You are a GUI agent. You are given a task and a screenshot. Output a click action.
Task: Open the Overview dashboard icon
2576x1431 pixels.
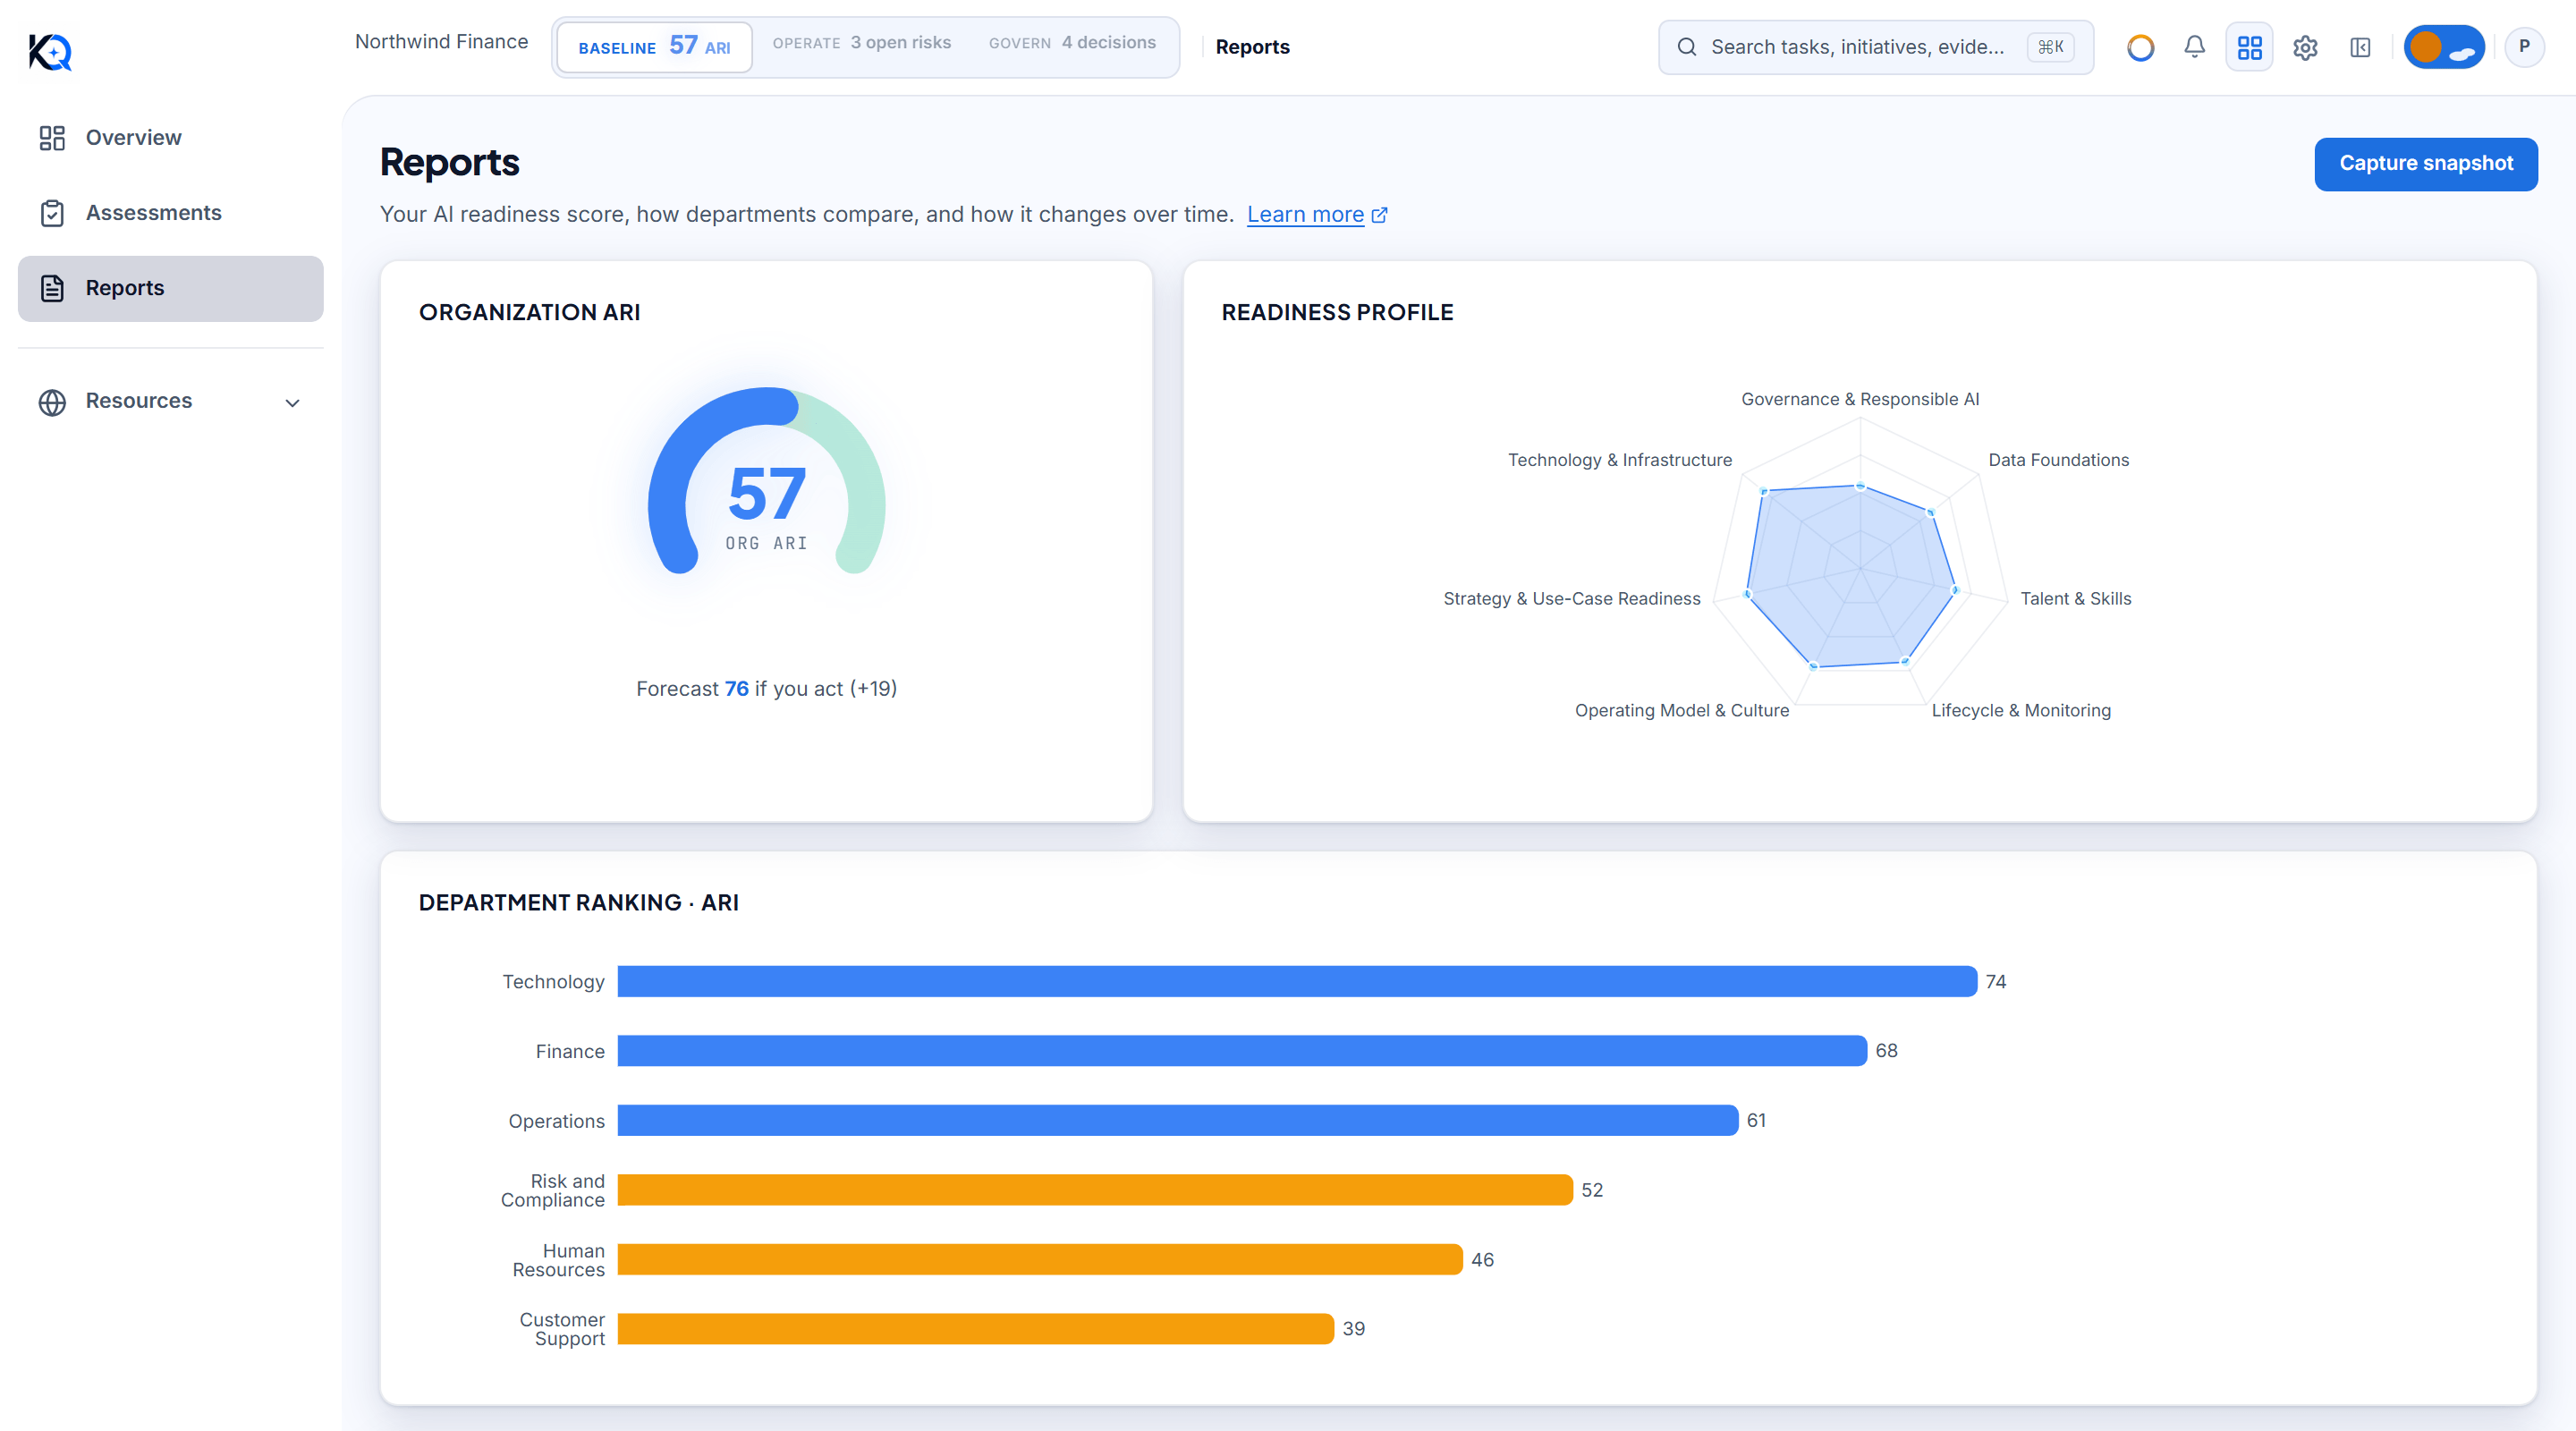click(x=52, y=138)
